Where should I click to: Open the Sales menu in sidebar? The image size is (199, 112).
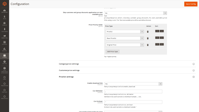coord(4,17)
